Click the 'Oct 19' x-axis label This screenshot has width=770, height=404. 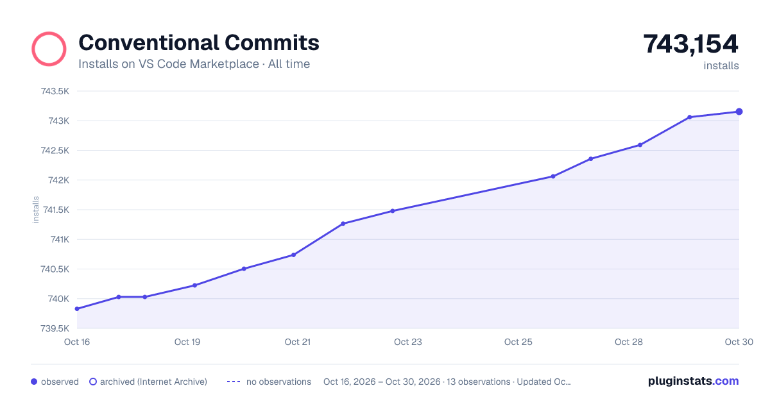tap(187, 342)
